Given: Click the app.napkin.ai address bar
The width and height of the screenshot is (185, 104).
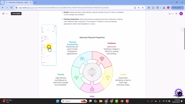Looking at the screenshot, I should 75,8.
